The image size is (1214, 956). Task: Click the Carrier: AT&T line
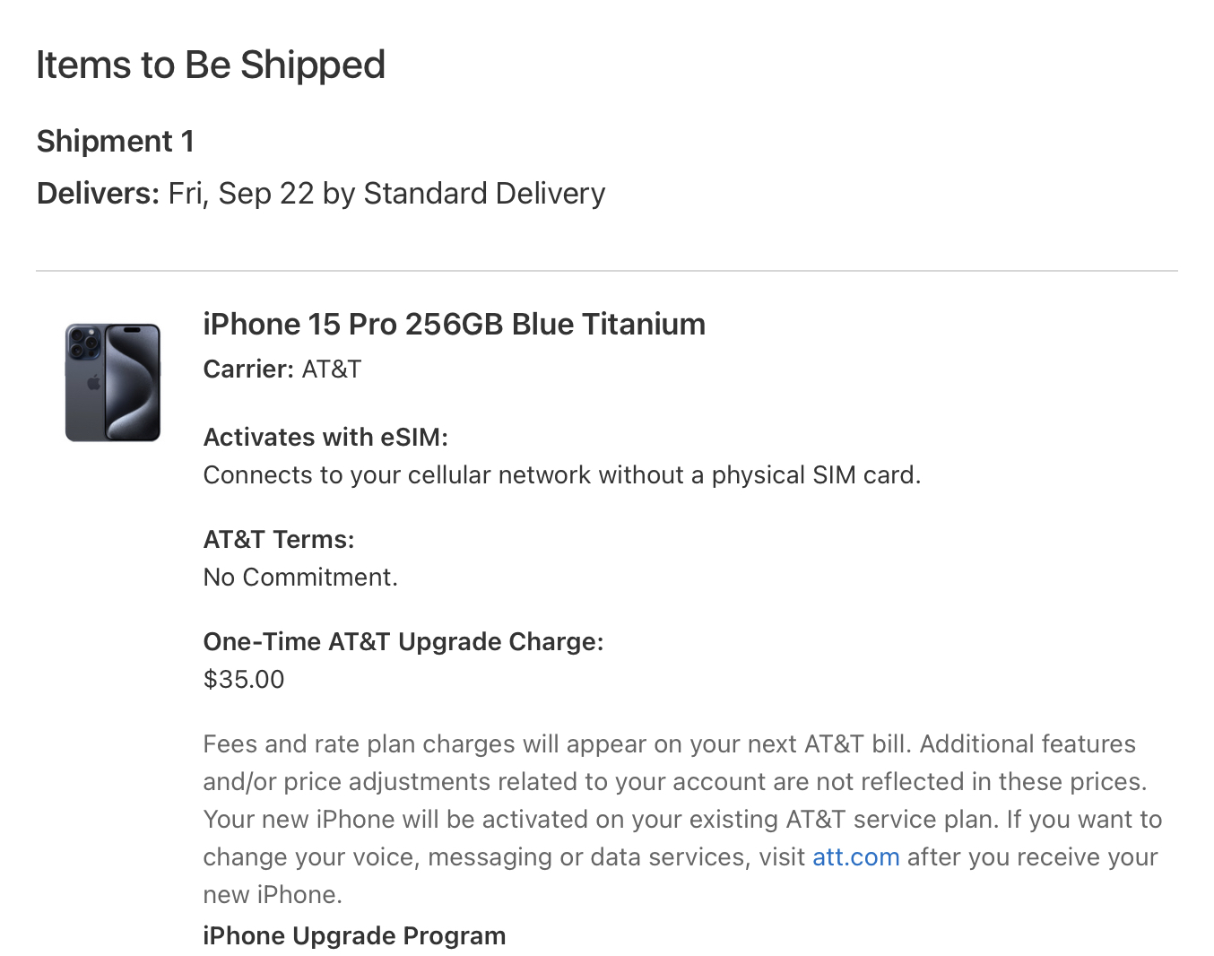tap(282, 369)
